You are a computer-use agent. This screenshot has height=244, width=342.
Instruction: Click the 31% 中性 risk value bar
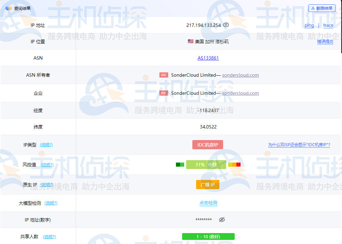pyautogui.click(x=206, y=164)
